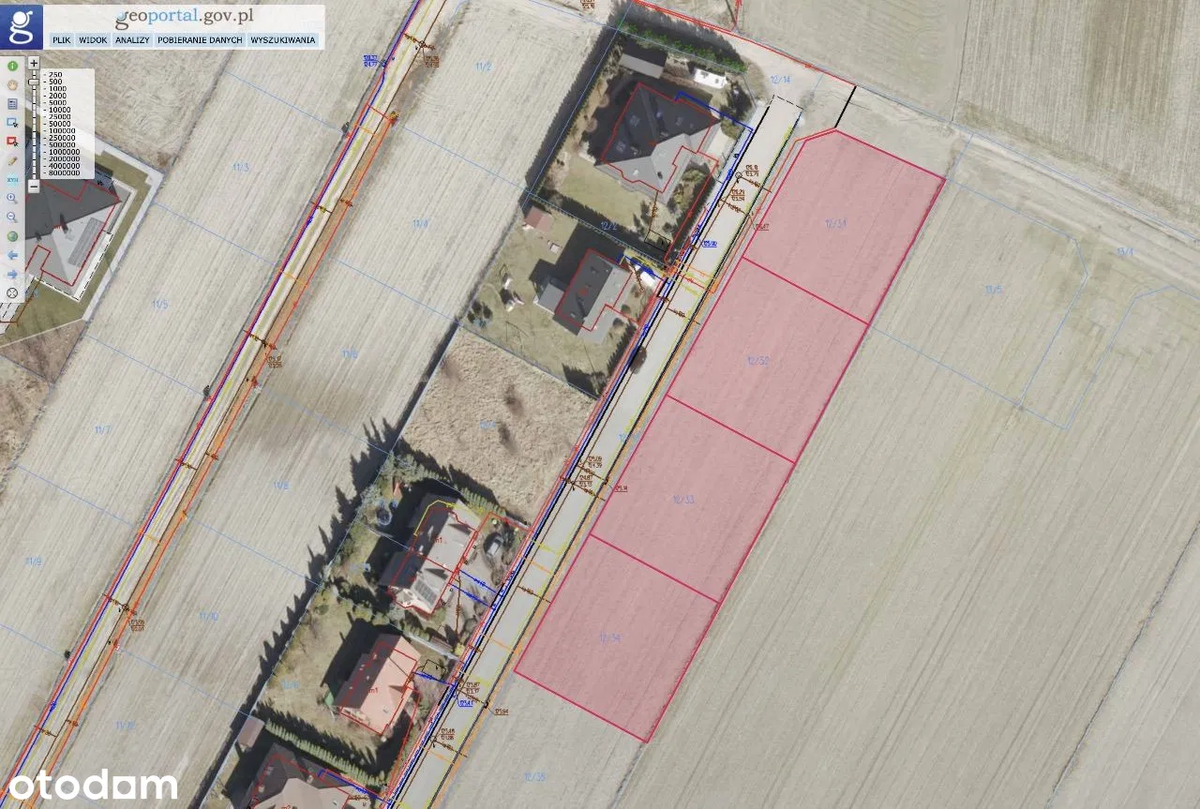Activate the pencil drawing tool
Image resolution: width=1200 pixels, height=809 pixels.
(x=12, y=160)
